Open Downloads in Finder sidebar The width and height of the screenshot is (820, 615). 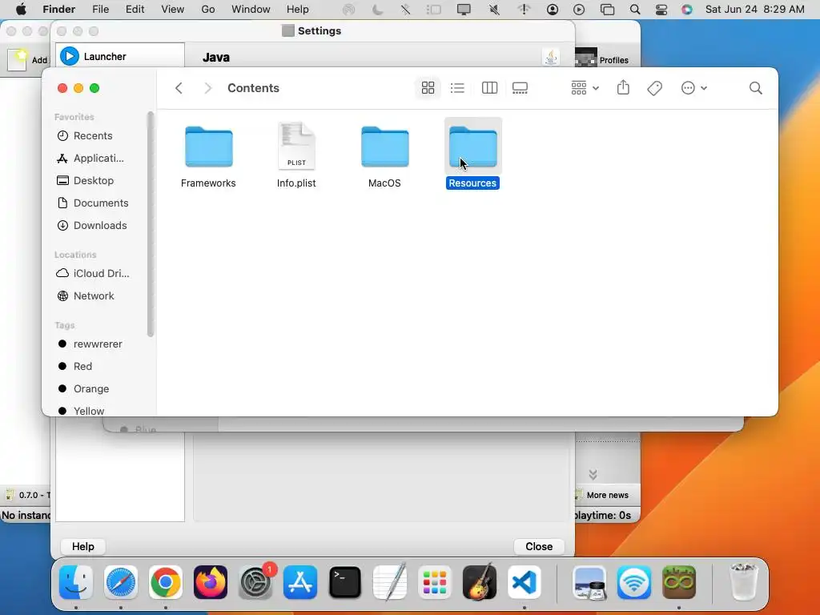(92, 225)
